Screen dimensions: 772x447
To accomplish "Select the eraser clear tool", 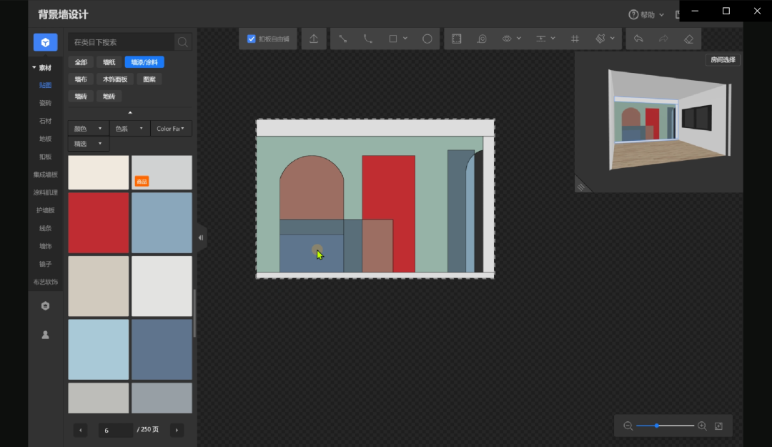I will (688, 39).
